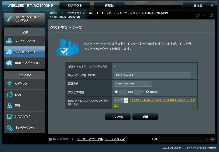Open 管理 menu item
Screen dimensions: 219x152
(x=25, y=106)
